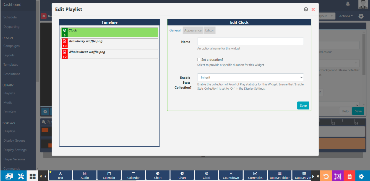The height and width of the screenshot is (181, 370).
Task: Select the Text widget in toolbar
Action: point(60,175)
